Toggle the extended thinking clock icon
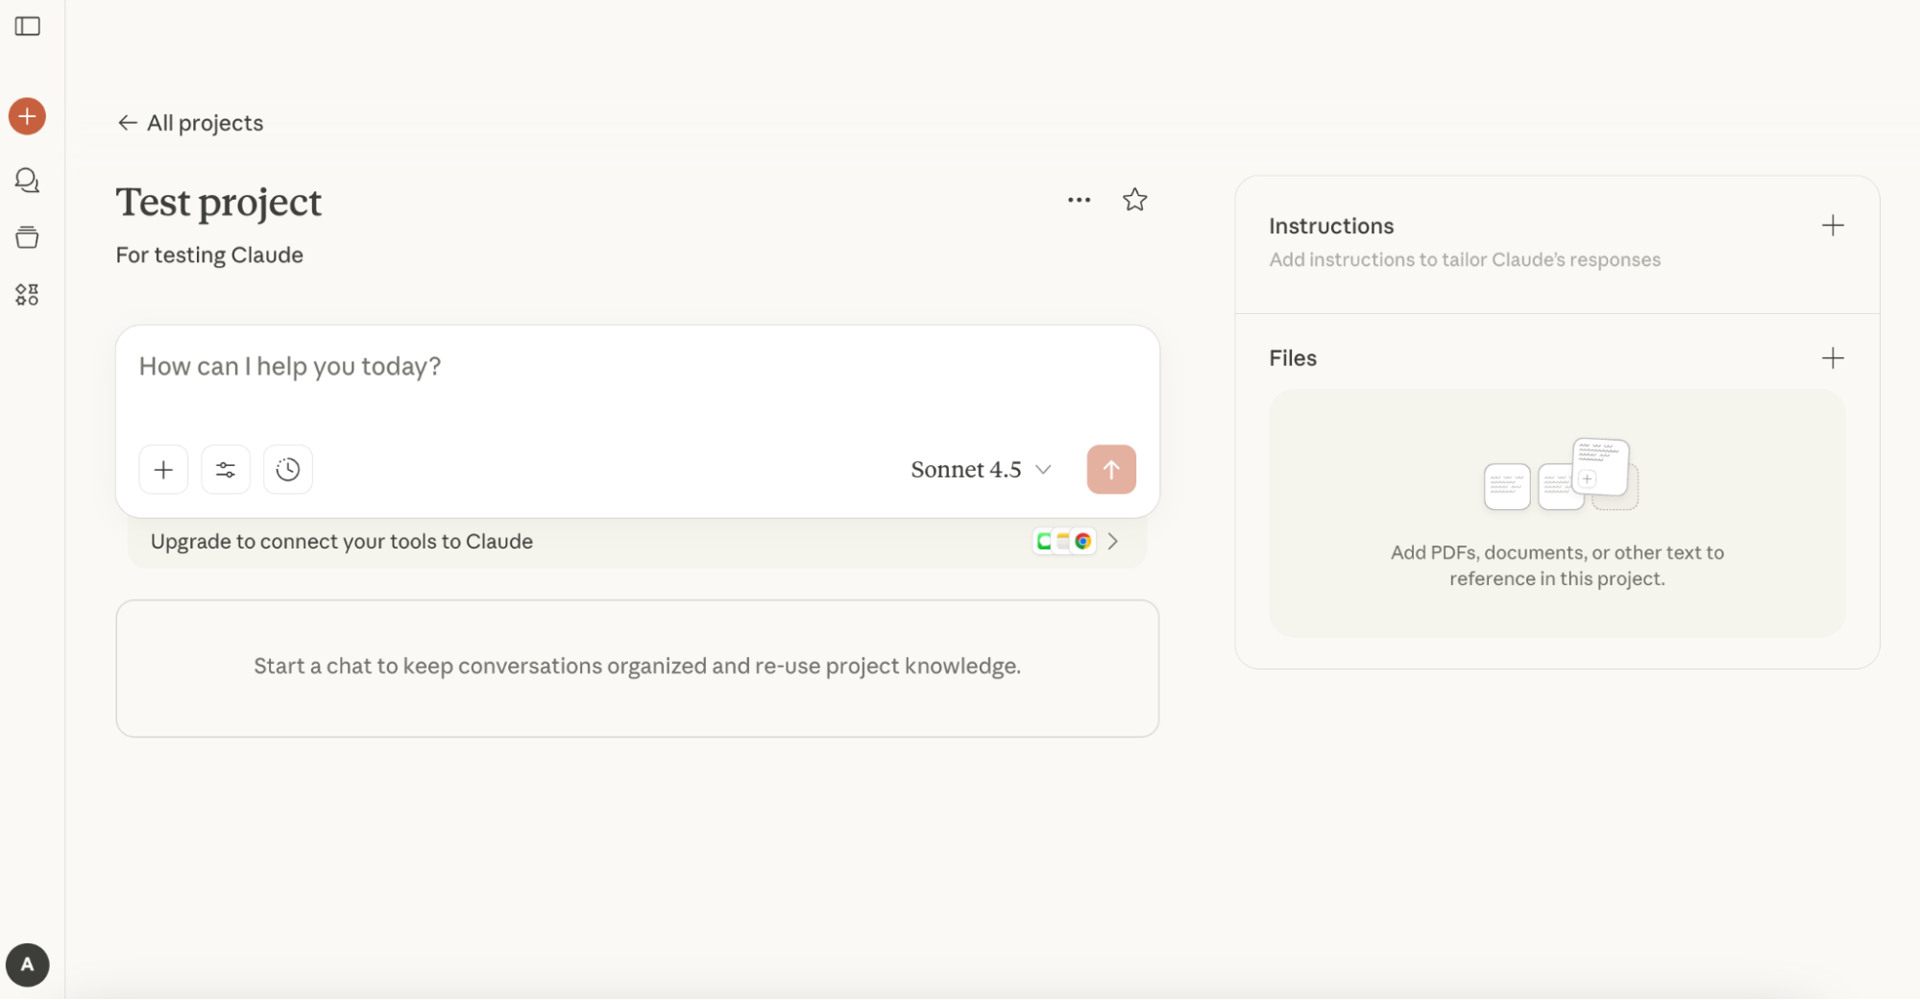The width and height of the screenshot is (1920, 1000). (x=288, y=470)
